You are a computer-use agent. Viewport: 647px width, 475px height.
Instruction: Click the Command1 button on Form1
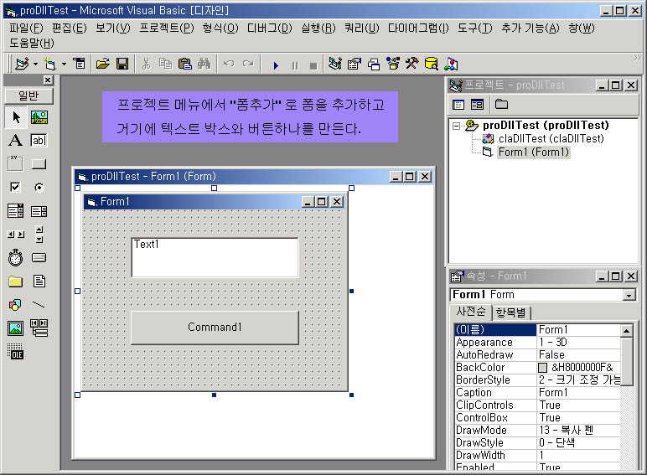click(x=215, y=328)
